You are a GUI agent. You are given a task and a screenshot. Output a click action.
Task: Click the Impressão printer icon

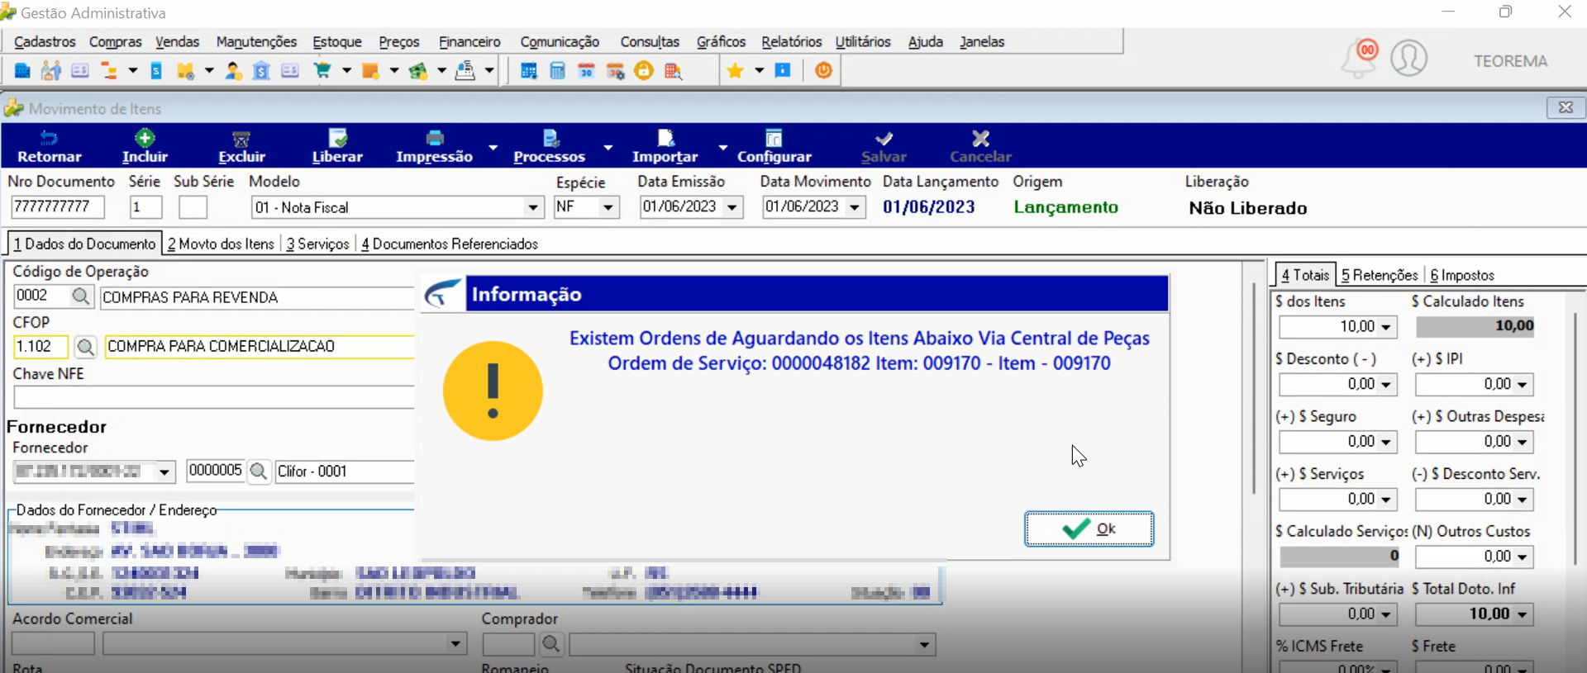click(x=434, y=138)
